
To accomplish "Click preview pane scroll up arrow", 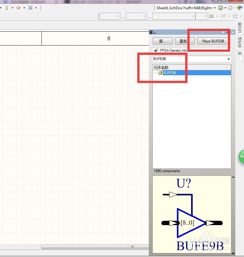I will [233, 177].
